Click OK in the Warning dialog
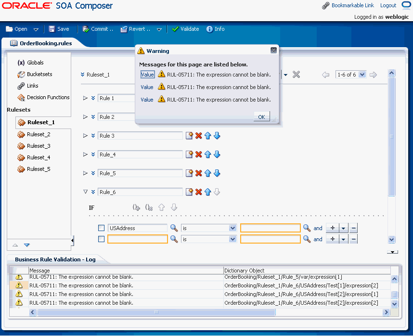413x336 pixels. coord(261,116)
